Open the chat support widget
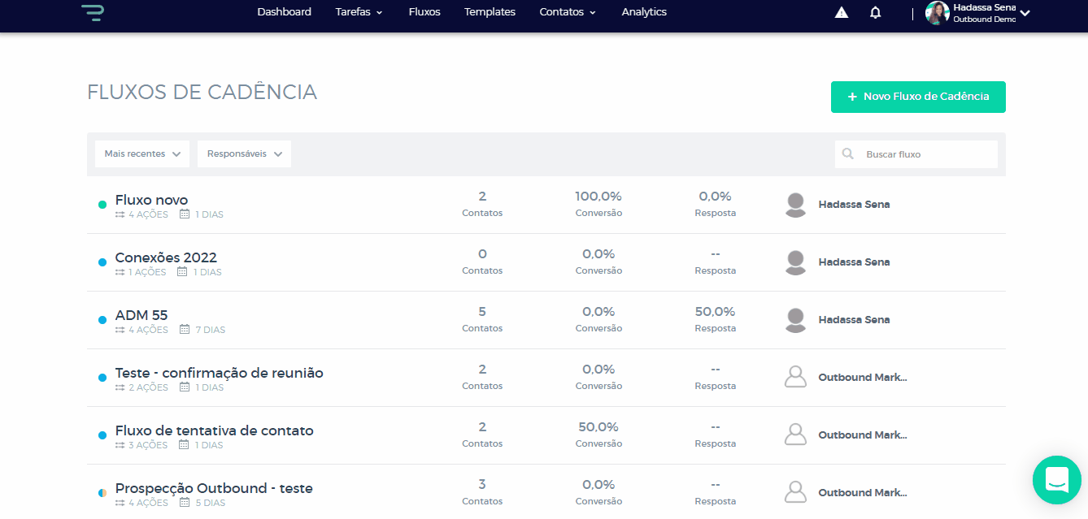 pyautogui.click(x=1056, y=480)
